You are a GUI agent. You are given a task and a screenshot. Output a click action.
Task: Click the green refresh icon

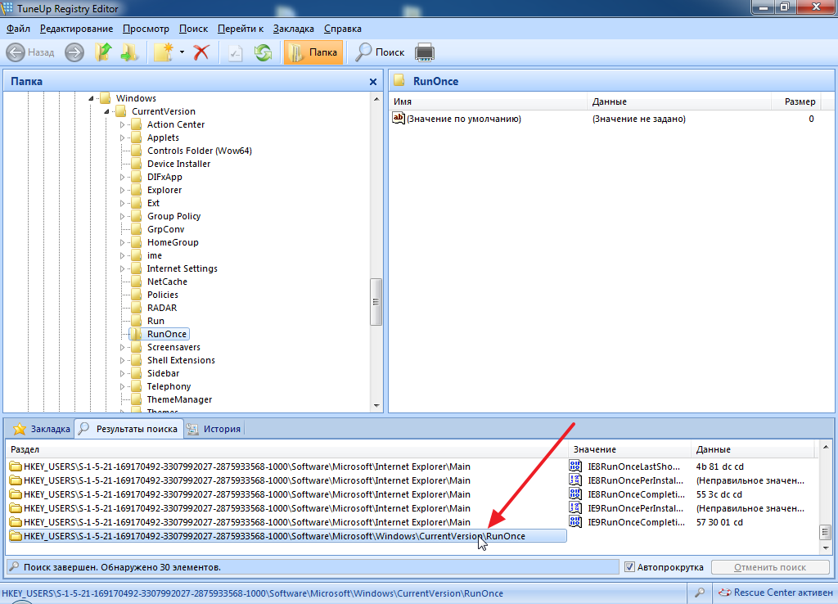coord(263,52)
